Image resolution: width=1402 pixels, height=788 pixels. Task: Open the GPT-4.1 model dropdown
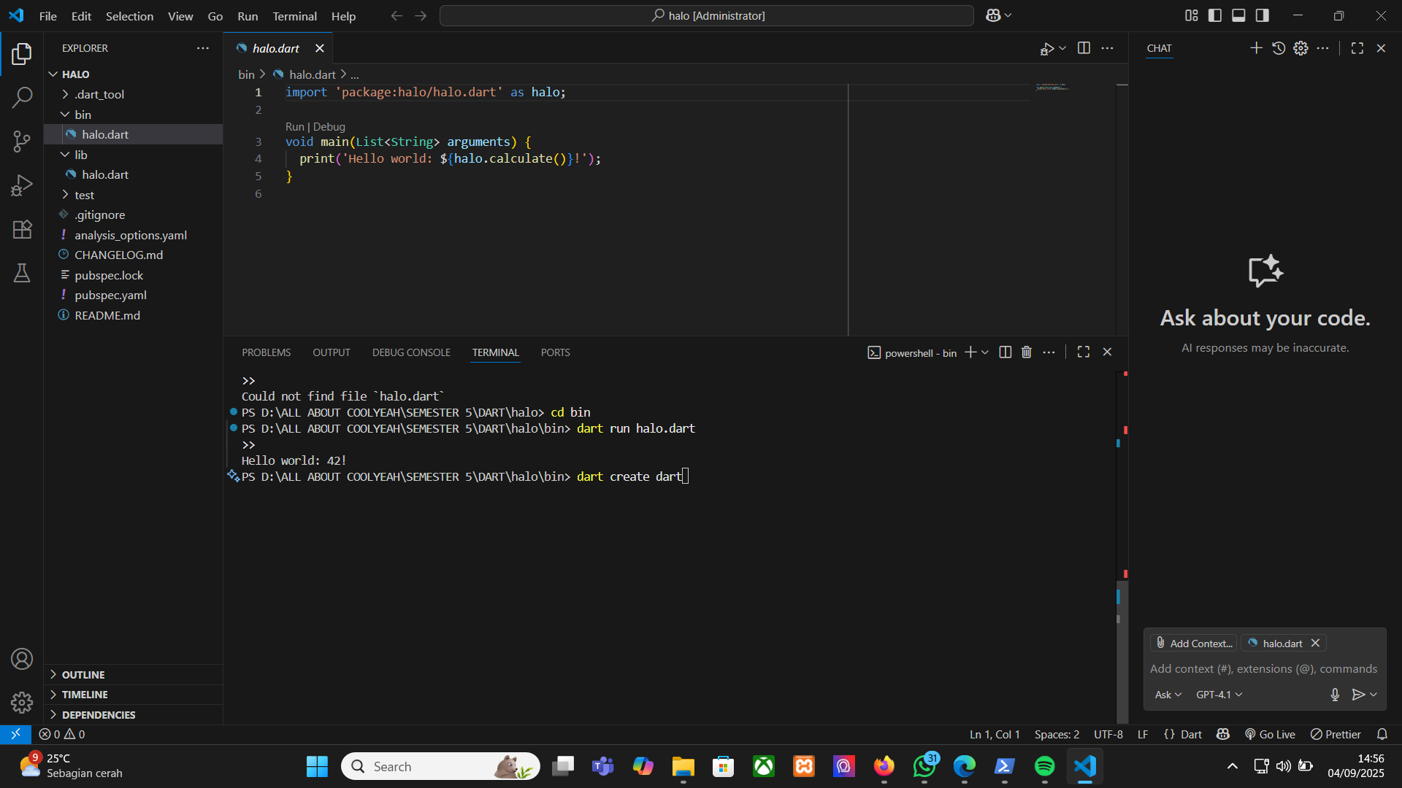[x=1218, y=695]
